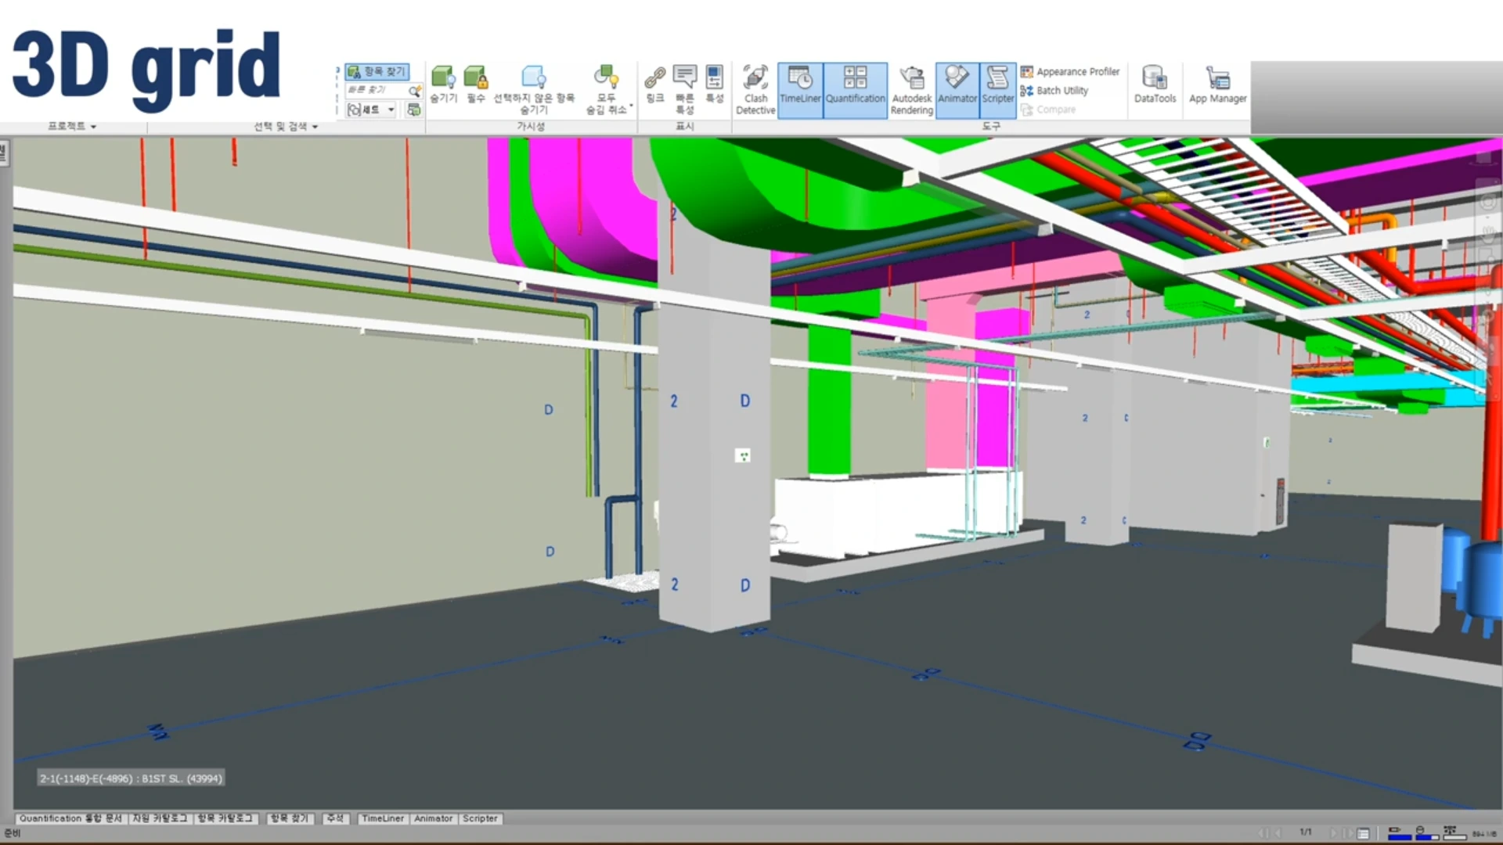The height and width of the screenshot is (845, 1503).
Task: Open the Scripter bottom tab
Action: 480,818
